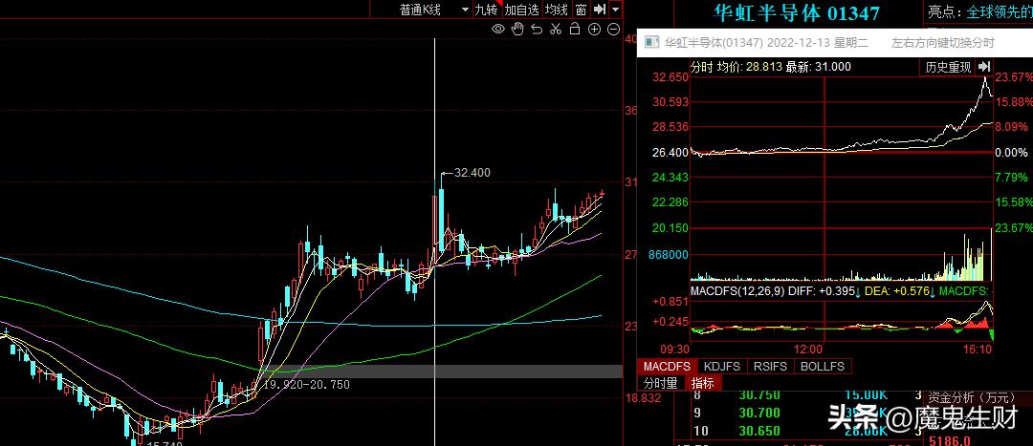Click the 19.920-20.750 gap label
The width and height of the screenshot is (1033, 446).
[x=306, y=385]
